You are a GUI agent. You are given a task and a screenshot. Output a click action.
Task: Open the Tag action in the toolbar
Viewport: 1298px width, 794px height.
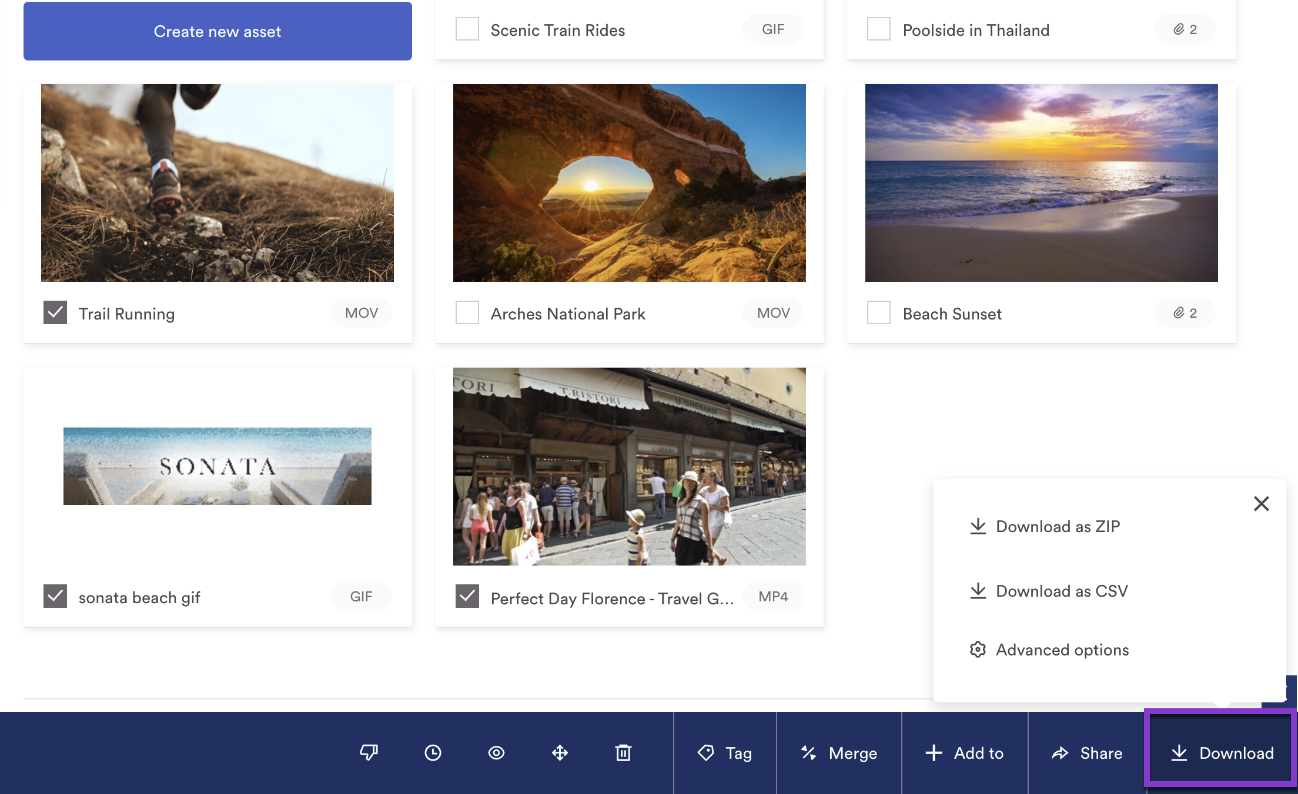click(725, 753)
